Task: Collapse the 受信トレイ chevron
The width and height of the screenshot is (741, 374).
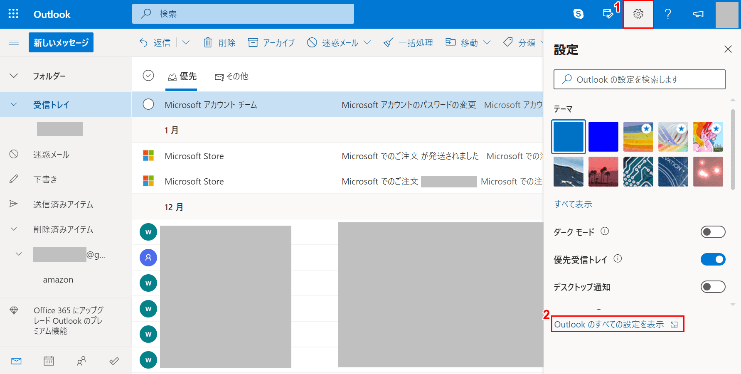Action: (14, 104)
